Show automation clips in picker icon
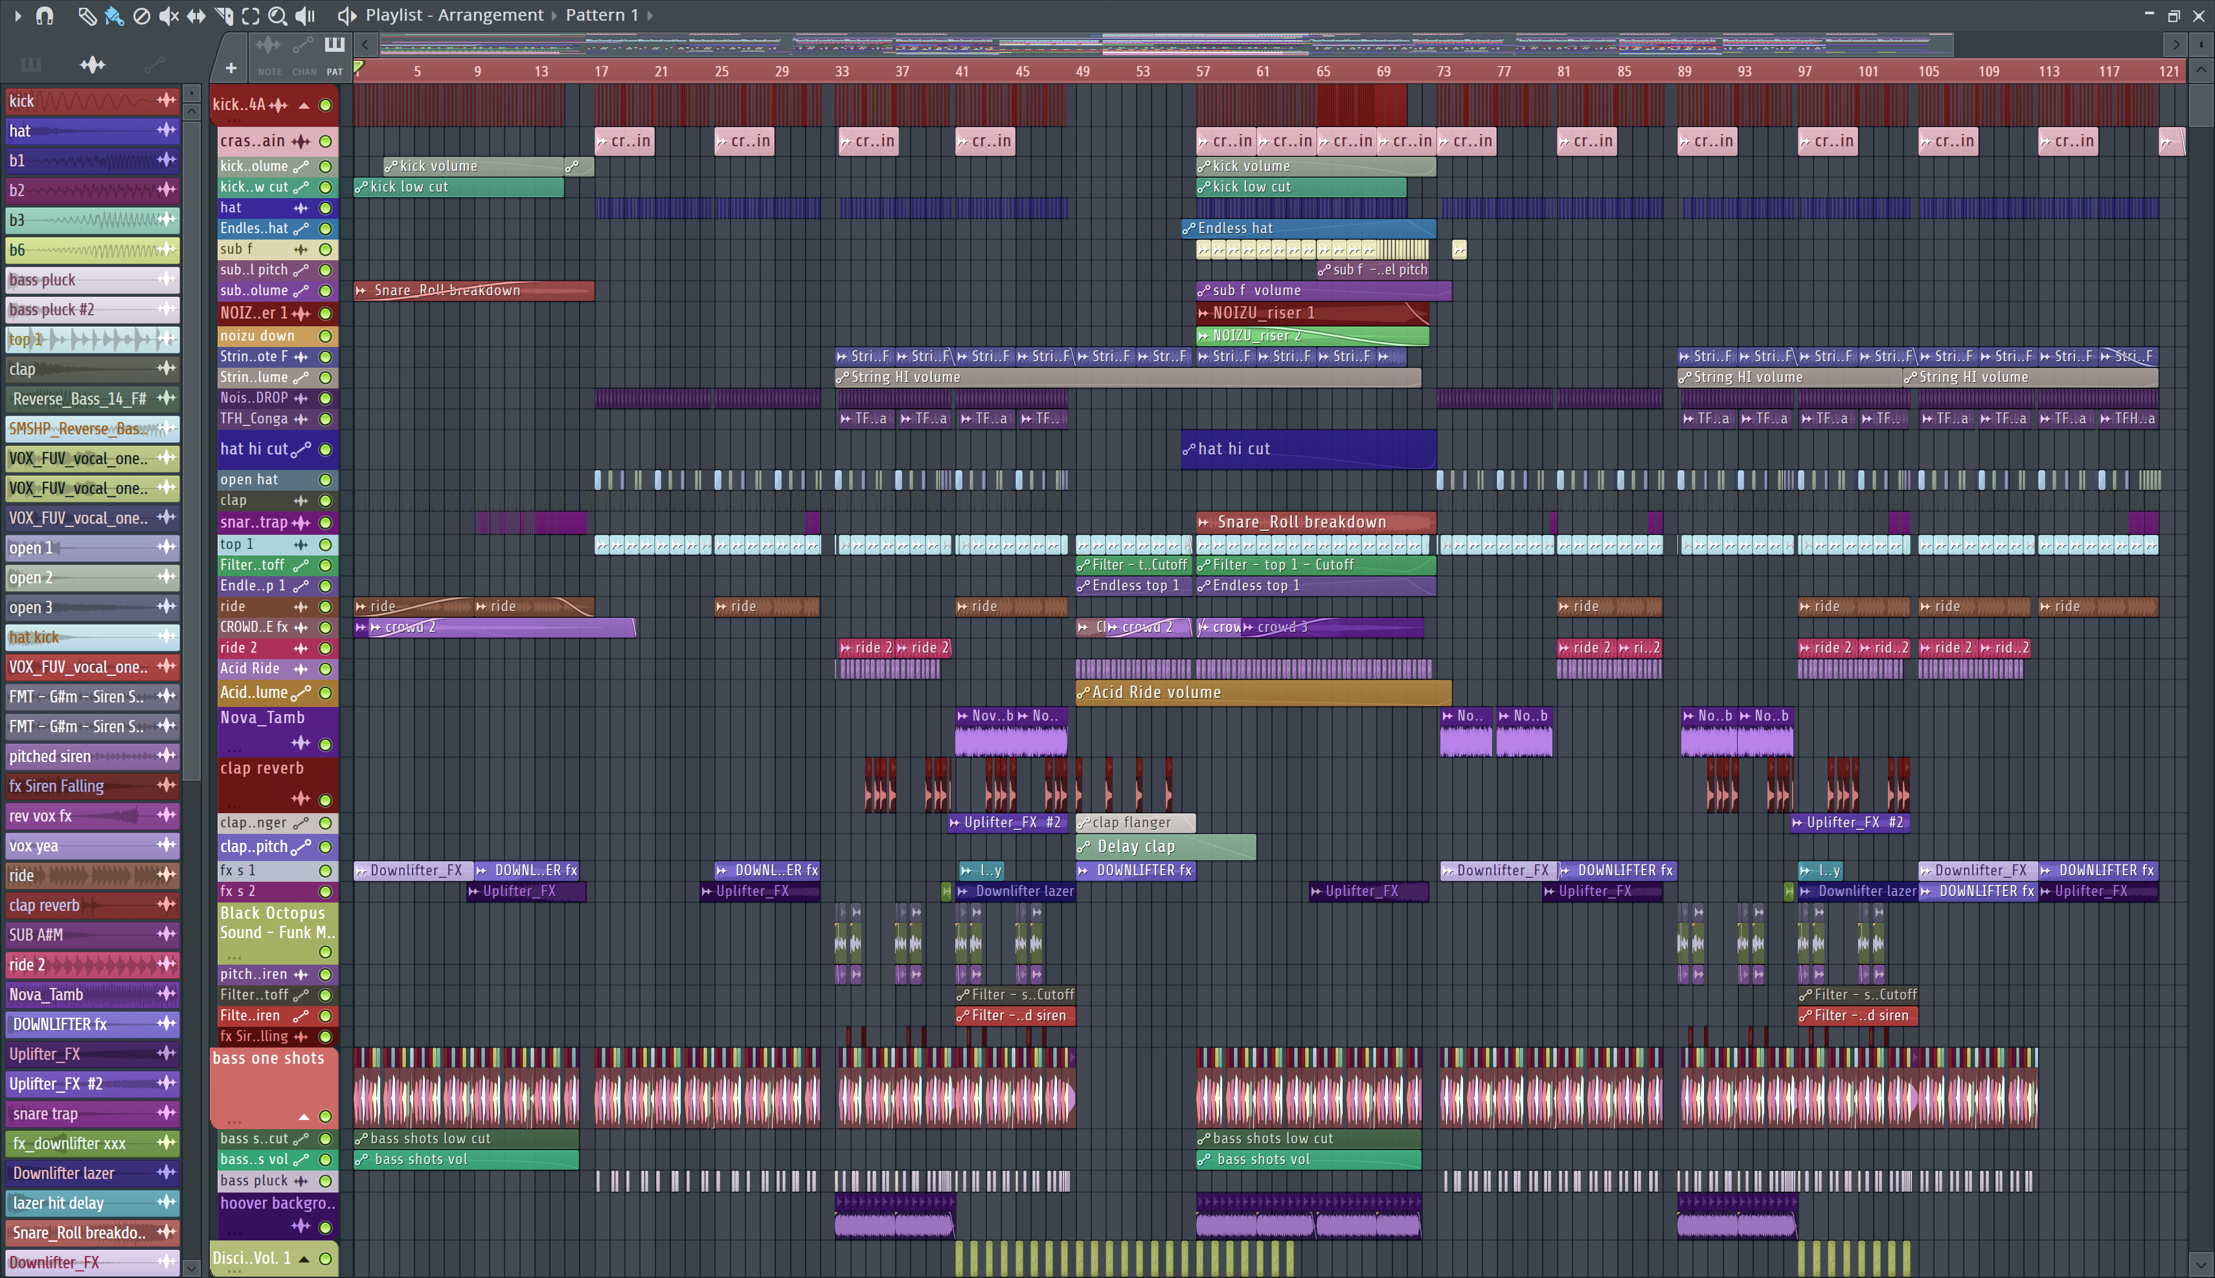 [153, 64]
